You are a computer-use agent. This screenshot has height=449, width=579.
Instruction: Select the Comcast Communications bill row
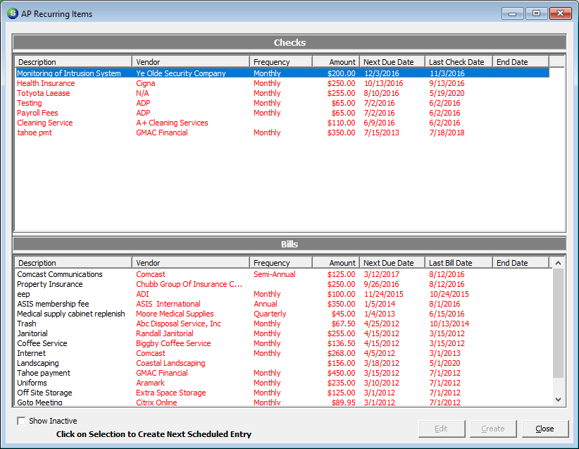click(282, 274)
